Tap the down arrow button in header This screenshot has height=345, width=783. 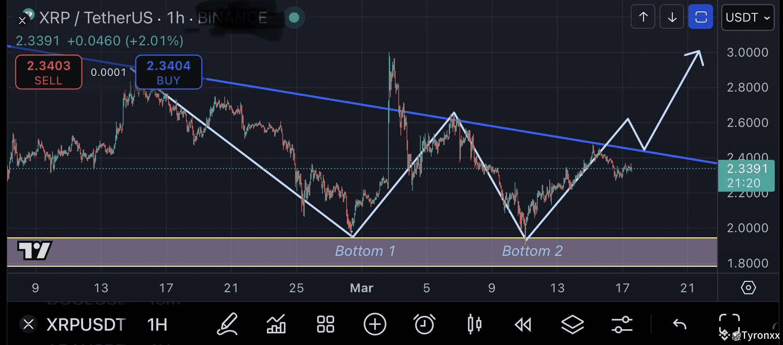point(672,17)
